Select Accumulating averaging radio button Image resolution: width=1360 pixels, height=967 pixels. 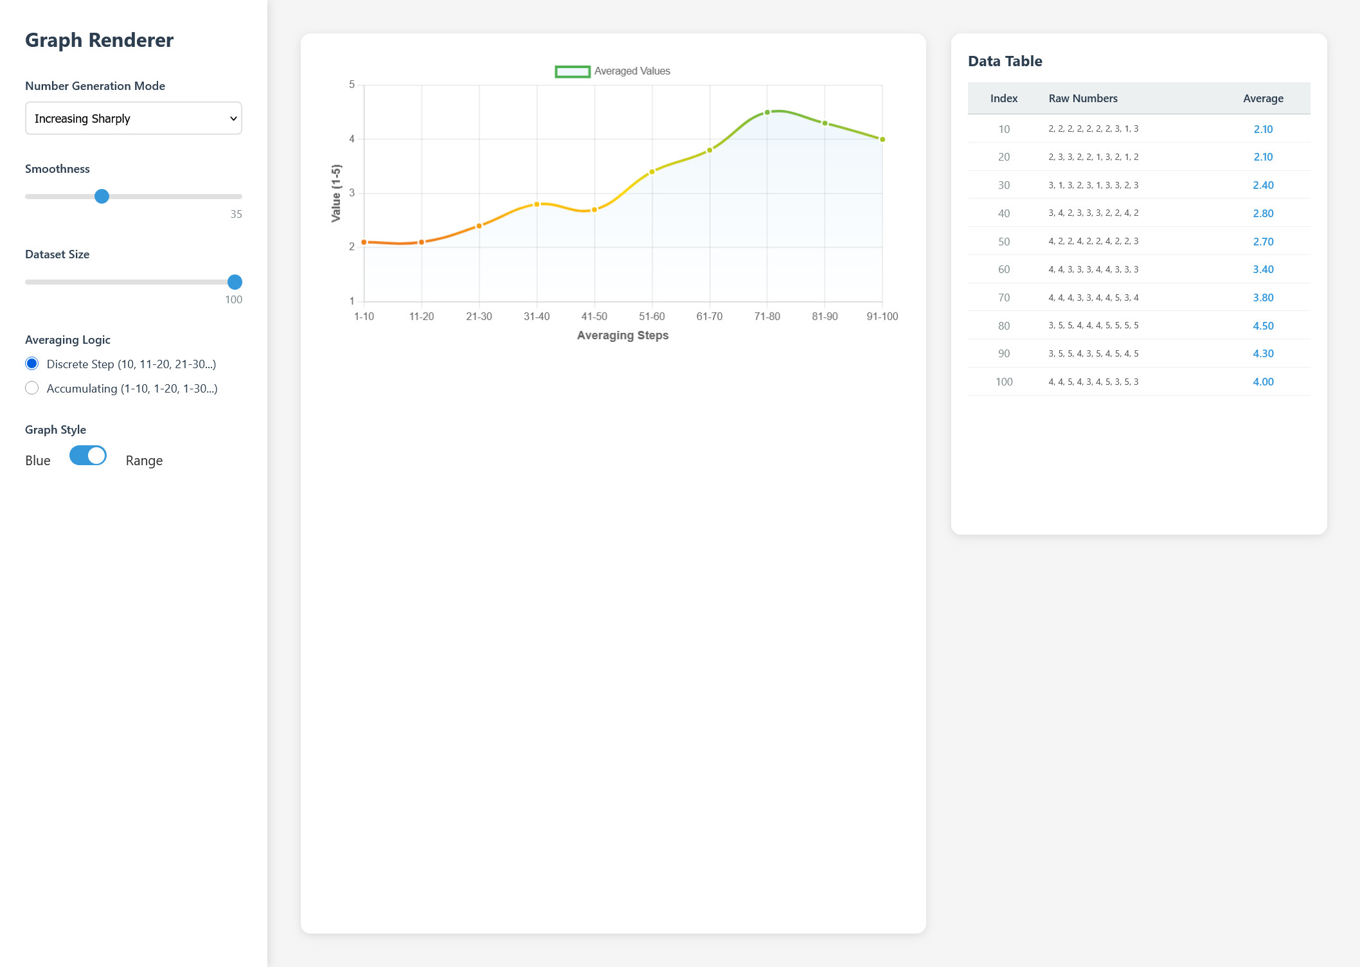[x=32, y=388]
